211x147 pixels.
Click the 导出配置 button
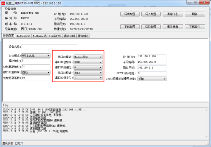(x=130, y=14)
